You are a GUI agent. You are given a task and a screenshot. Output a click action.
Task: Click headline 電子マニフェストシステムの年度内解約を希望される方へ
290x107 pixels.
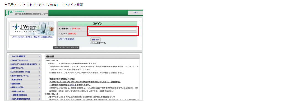pyautogui.click(x=73, y=63)
